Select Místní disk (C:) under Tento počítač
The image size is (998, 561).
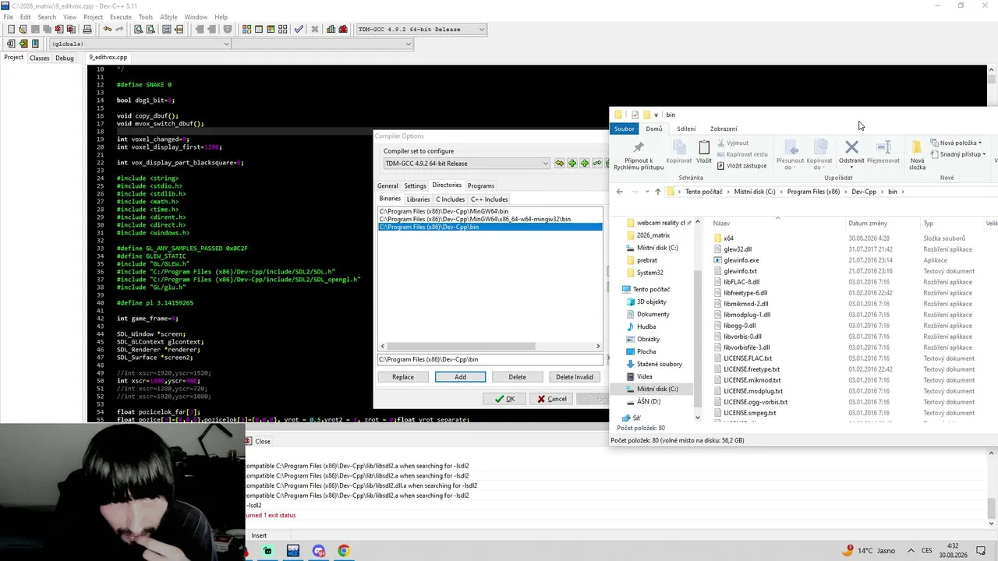pos(657,389)
